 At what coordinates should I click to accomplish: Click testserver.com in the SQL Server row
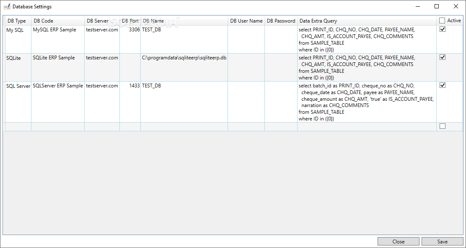pyautogui.click(x=102, y=85)
